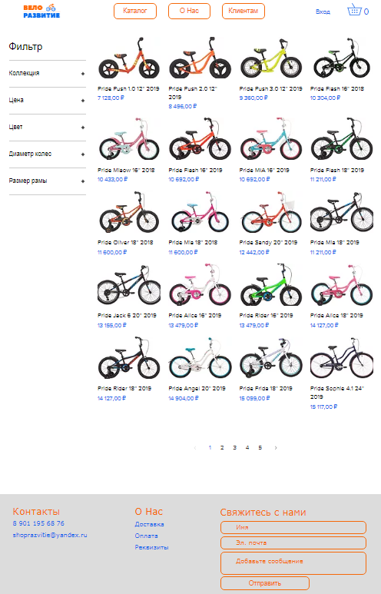The width and height of the screenshot is (381, 594).
Task: Expand the Диаметр колес filter
Action: [48, 154]
